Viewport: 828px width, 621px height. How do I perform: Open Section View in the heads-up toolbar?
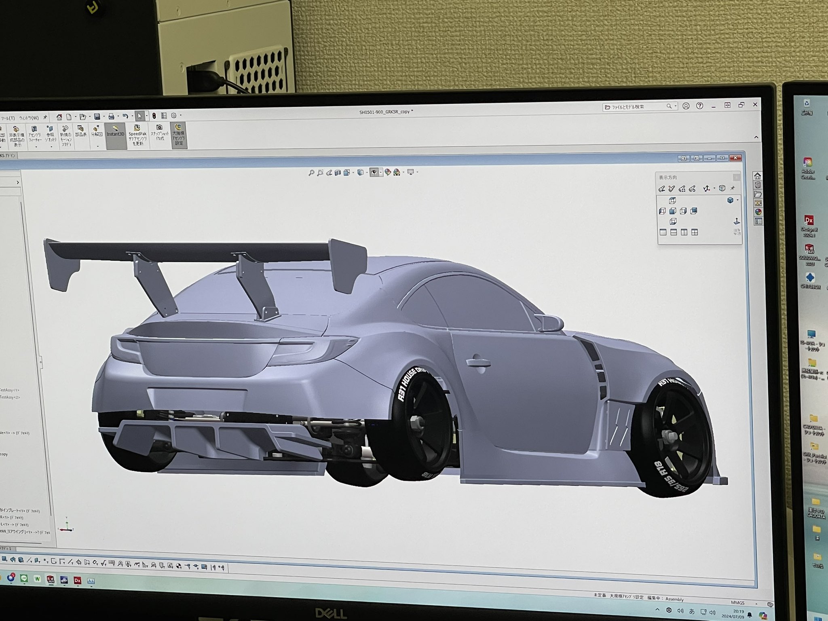pyautogui.click(x=338, y=173)
